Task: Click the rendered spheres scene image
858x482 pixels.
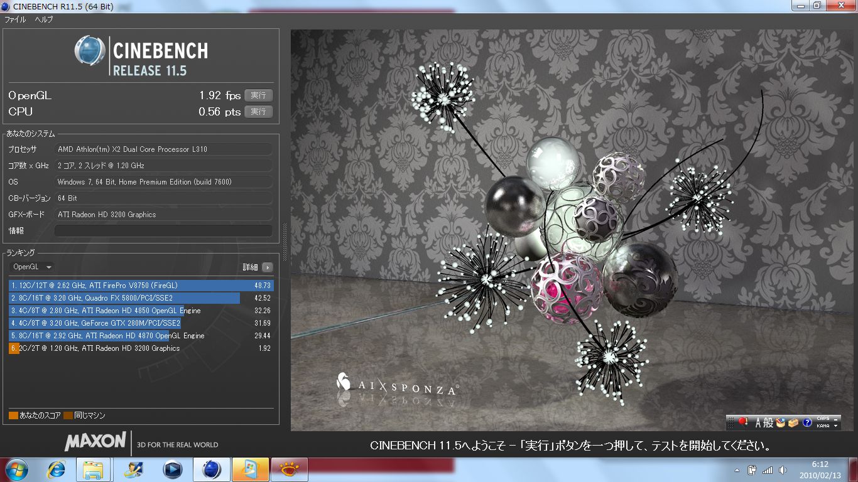Action: [571, 230]
